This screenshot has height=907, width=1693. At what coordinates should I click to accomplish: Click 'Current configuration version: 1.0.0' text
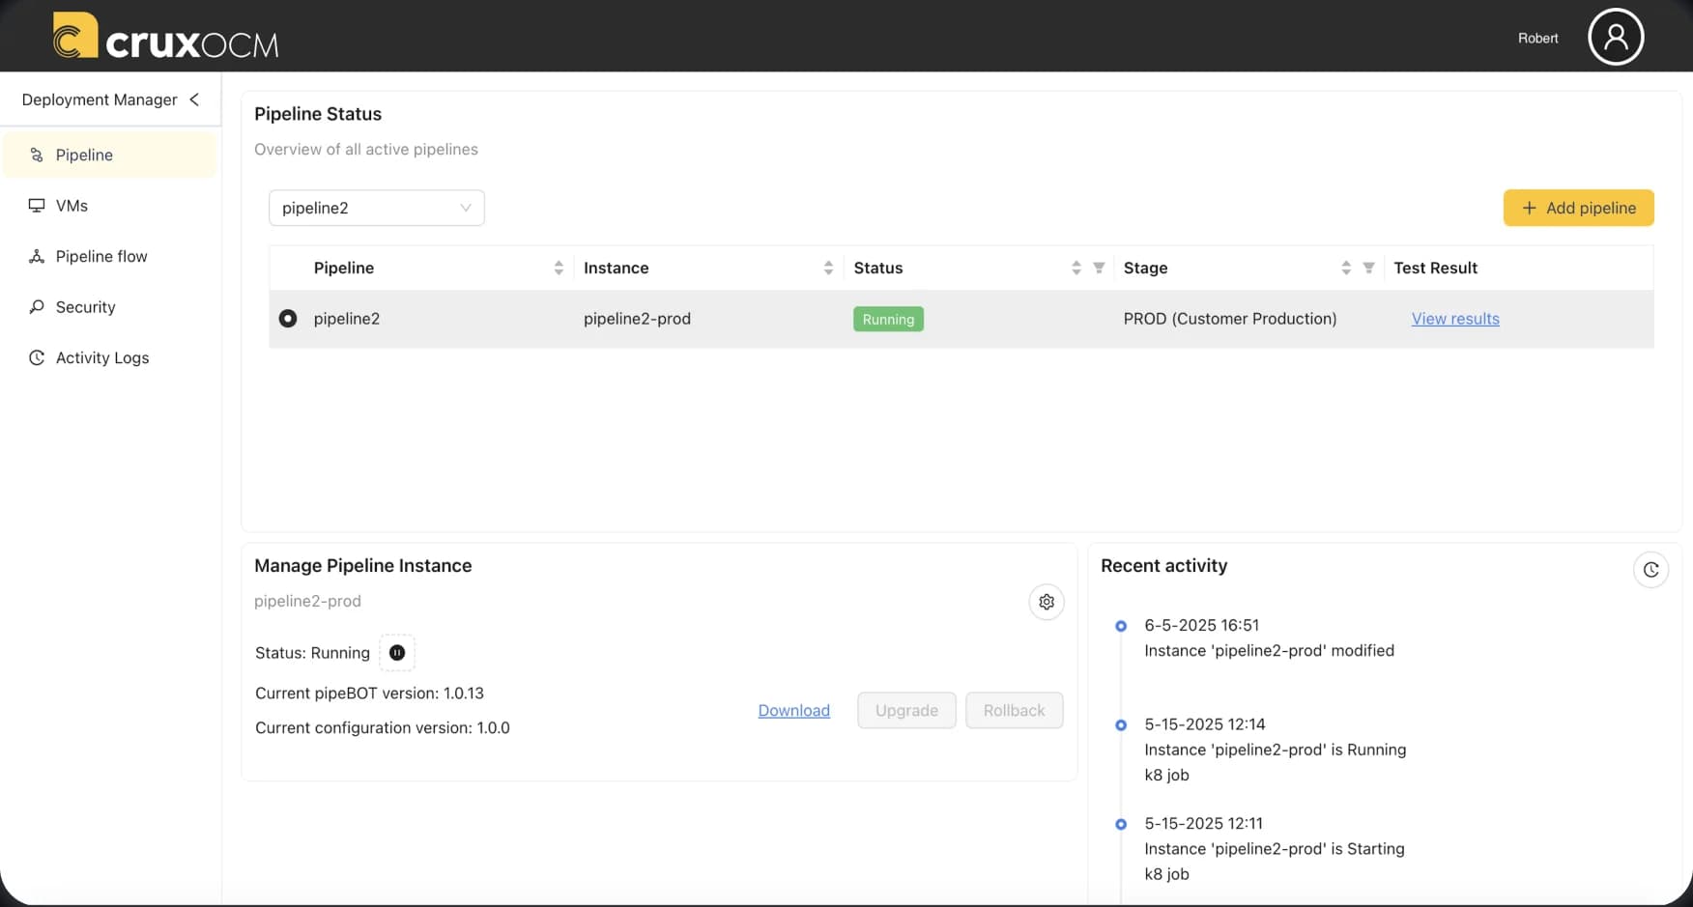(x=383, y=728)
